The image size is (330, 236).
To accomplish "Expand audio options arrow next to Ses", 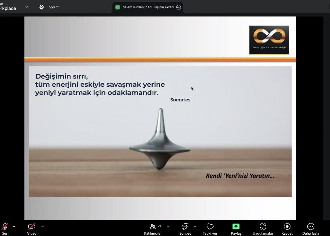I will 14,227.
